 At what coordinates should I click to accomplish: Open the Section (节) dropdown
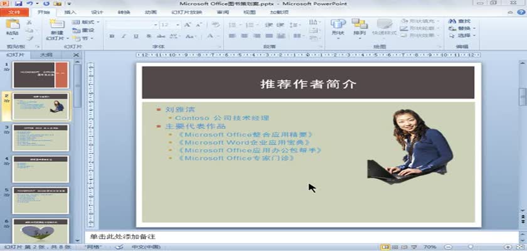[x=83, y=38]
